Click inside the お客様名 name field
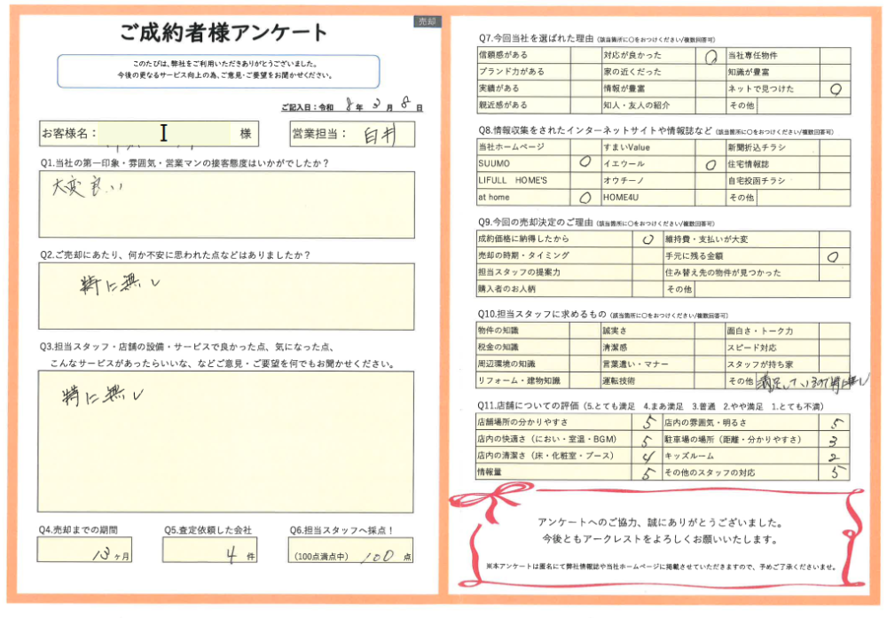 point(165,134)
